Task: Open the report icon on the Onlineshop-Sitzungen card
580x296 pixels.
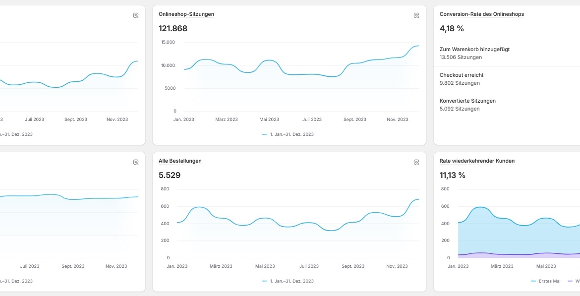Action: (x=416, y=15)
